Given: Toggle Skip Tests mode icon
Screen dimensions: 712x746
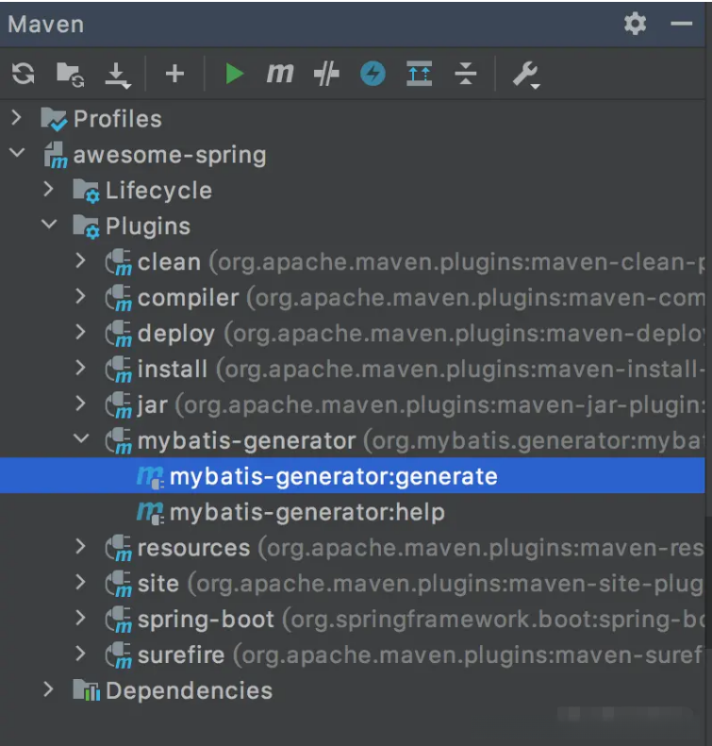Looking at the screenshot, I should (326, 75).
